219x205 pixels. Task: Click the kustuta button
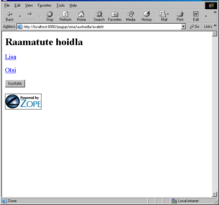click(x=15, y=84)
